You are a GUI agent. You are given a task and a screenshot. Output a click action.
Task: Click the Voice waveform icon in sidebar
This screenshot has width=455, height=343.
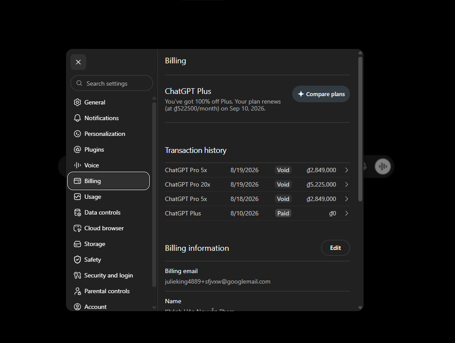77,165
